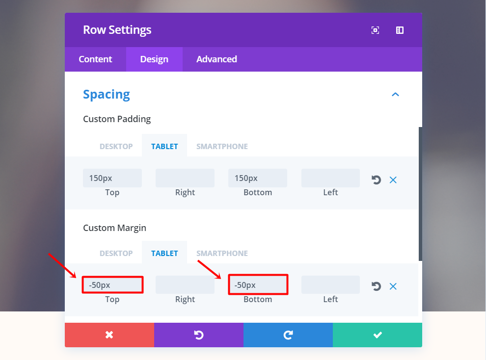The image size is (486, 360).
Task: Save changes with the green checkmark
Action: point(378,335)
